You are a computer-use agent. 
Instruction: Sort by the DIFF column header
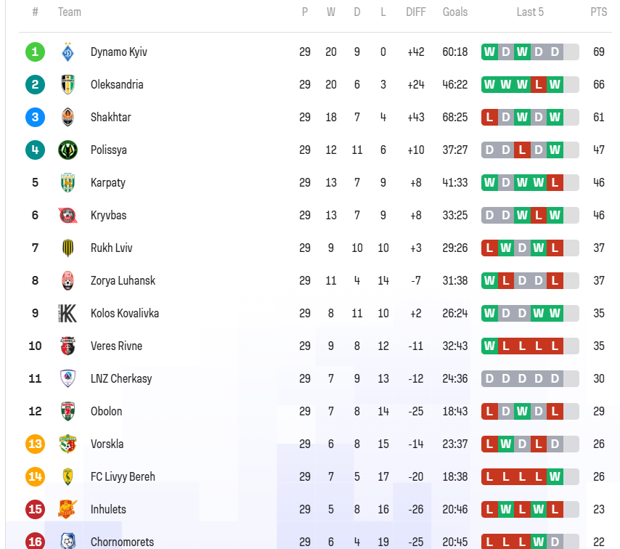pos(415,12)
